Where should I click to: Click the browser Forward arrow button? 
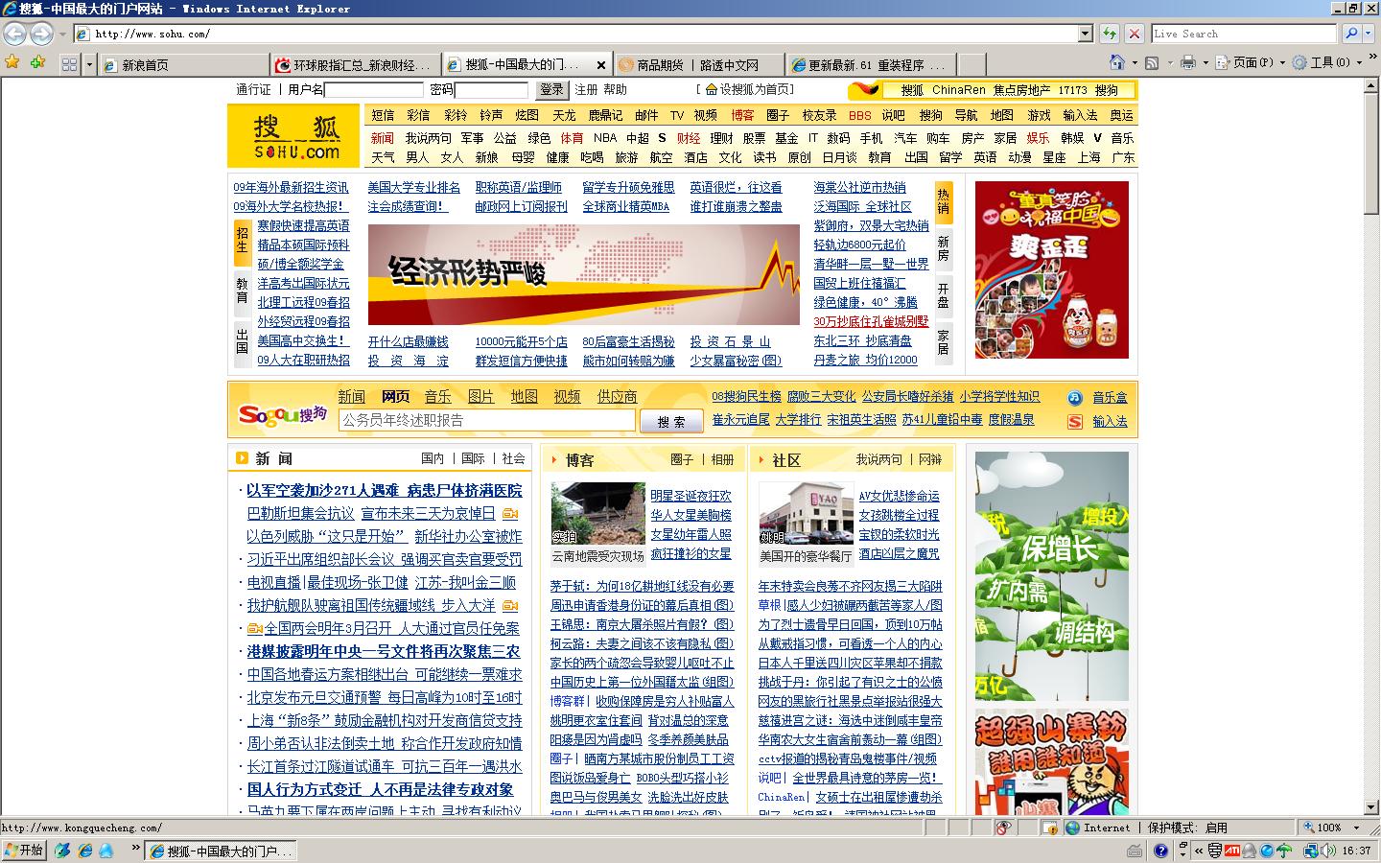(41, 34)
